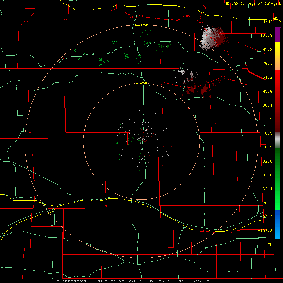Click the -16.5 velocity scale value
283x283 pixels.
[267, 147]
